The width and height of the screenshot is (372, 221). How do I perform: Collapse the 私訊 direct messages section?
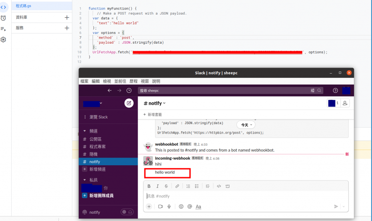[x=84, y=180]
